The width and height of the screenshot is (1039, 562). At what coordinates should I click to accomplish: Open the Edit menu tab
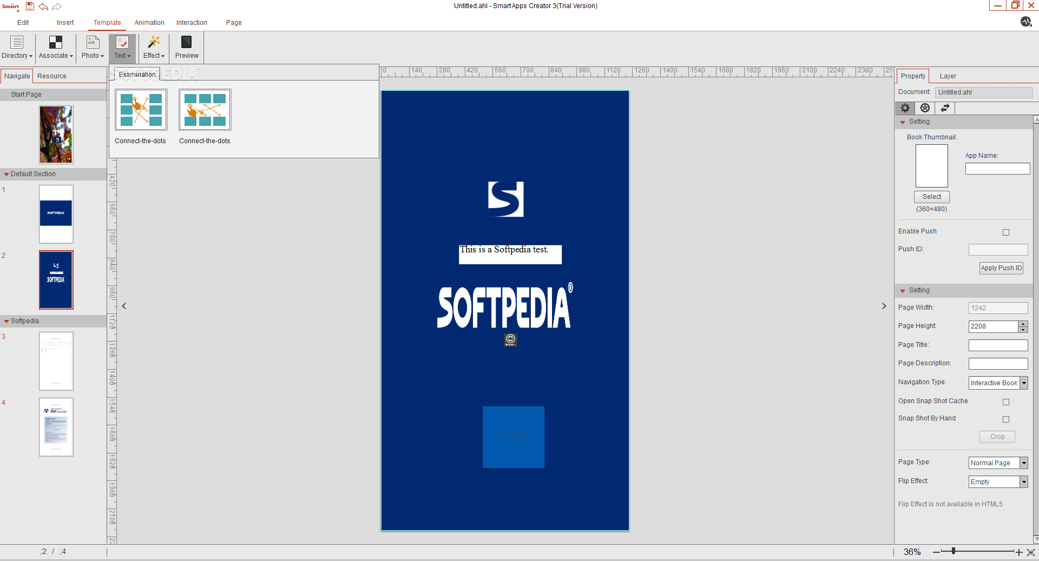23,23
